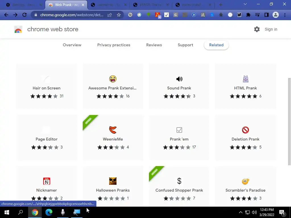Close the Web Prank browser tab
The height and width of the screenshot is (218, 291).
pos(83,5)
